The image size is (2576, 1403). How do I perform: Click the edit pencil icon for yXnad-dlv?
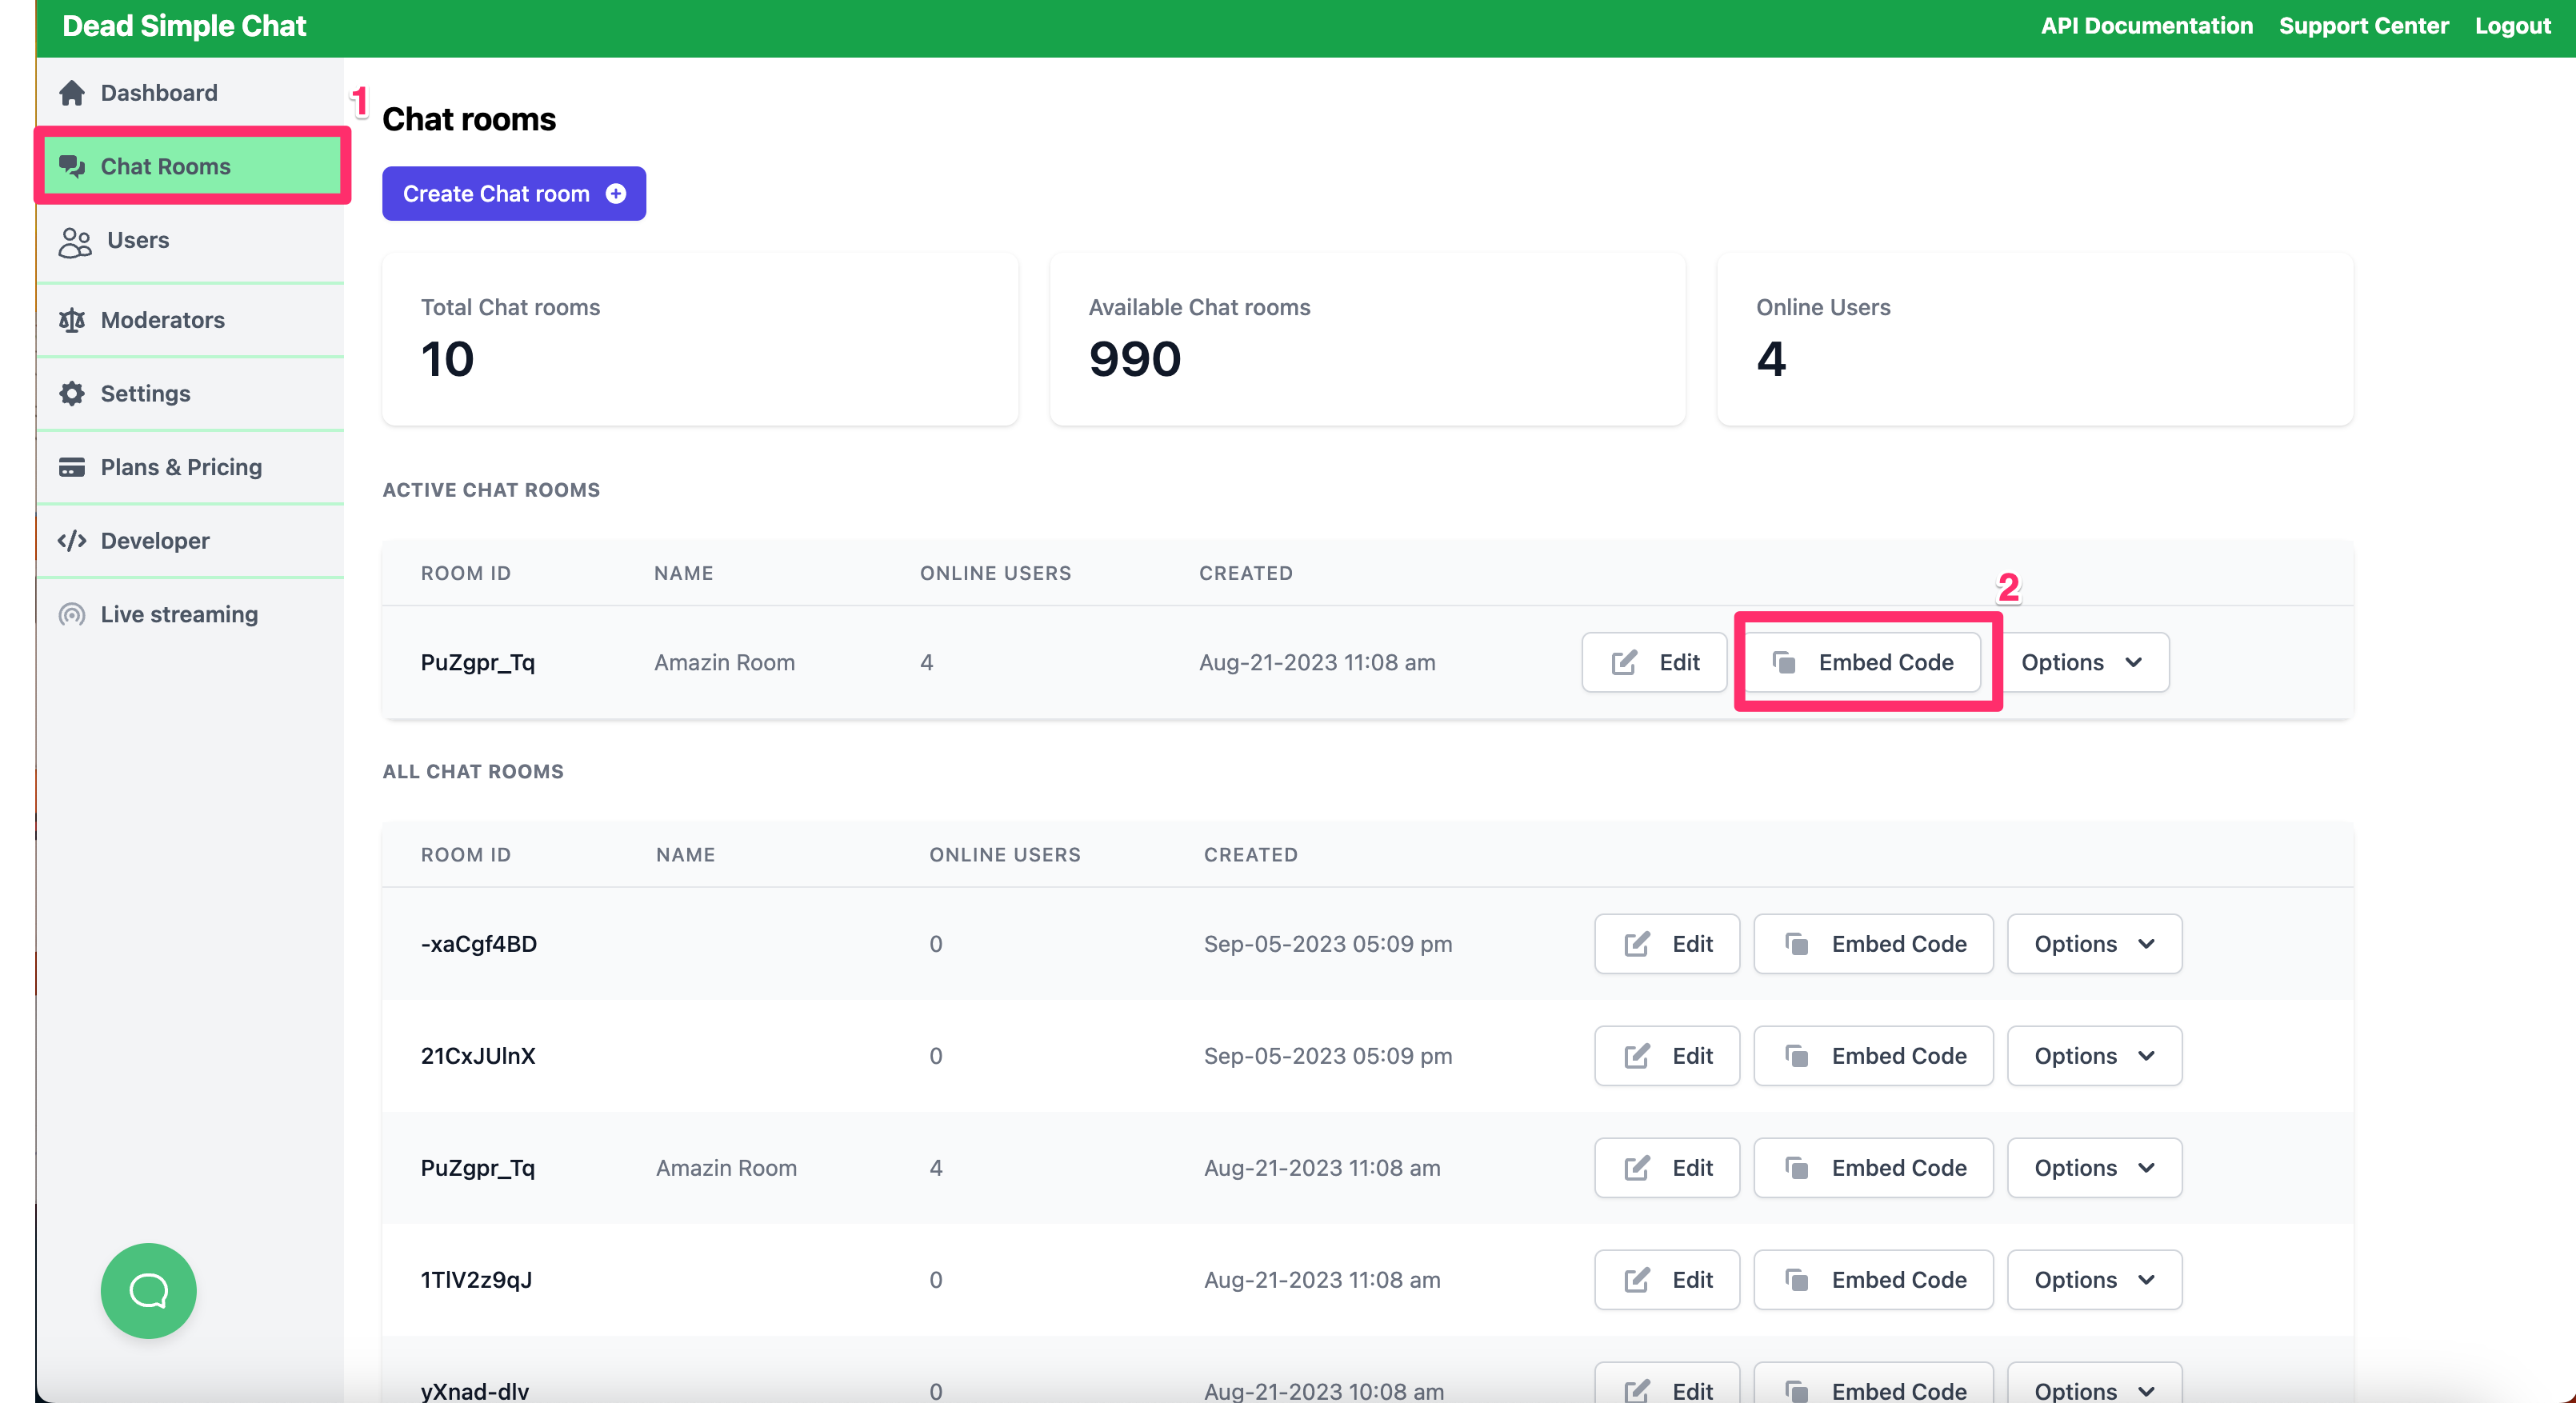click(x=1637, y=1390)
